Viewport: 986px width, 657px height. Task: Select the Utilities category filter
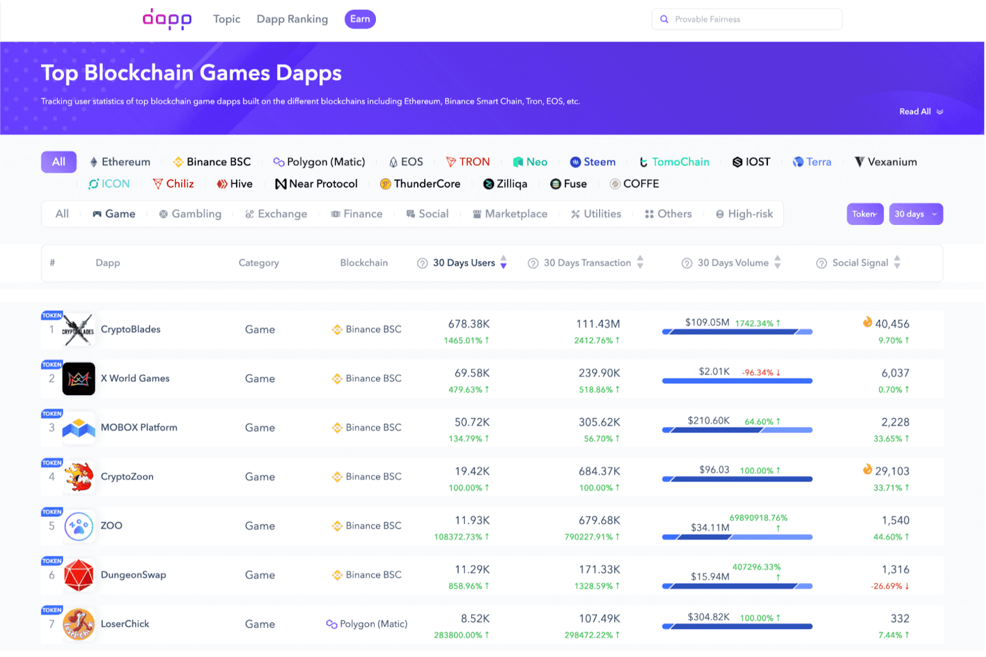[x=596, y=214]
